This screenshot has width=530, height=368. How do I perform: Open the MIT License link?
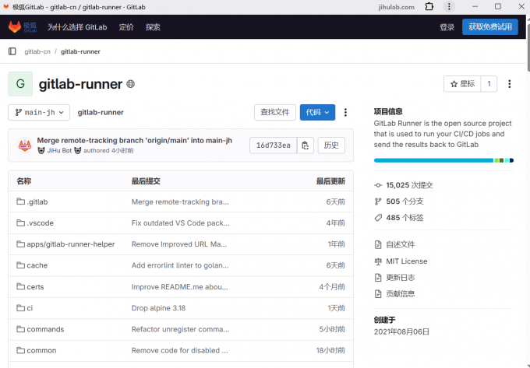coord(407,261)
